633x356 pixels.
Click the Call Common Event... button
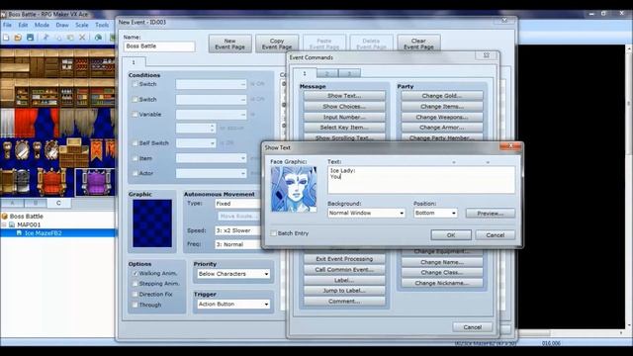coord(344,269)
